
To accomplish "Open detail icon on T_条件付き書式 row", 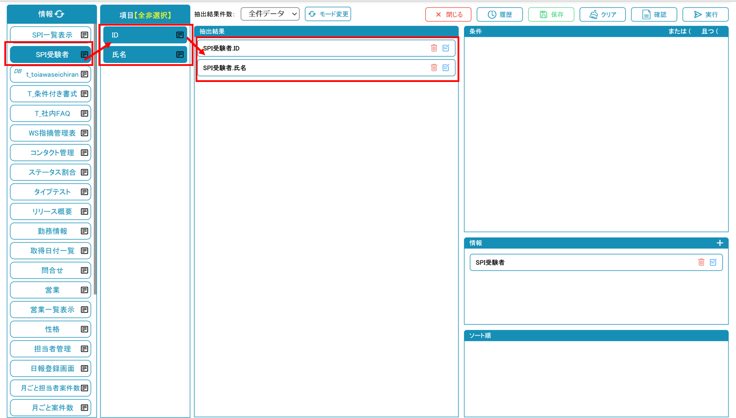I will click(x=85, y=94).
